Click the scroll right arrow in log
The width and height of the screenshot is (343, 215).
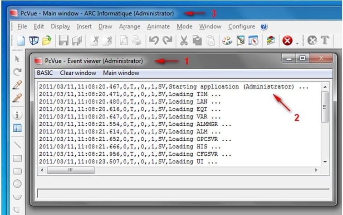[x=316, y=170]
